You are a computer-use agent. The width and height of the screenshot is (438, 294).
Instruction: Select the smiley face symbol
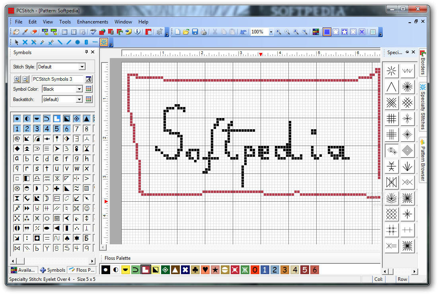coord(87,208)
